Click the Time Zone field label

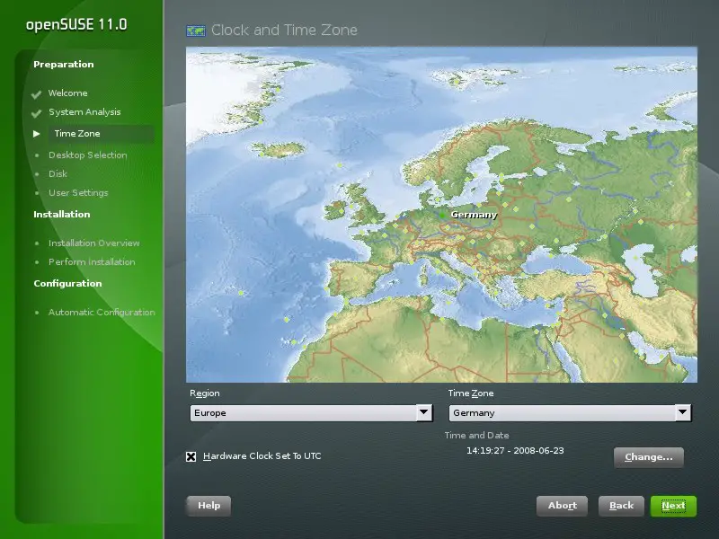pos(470,393)
